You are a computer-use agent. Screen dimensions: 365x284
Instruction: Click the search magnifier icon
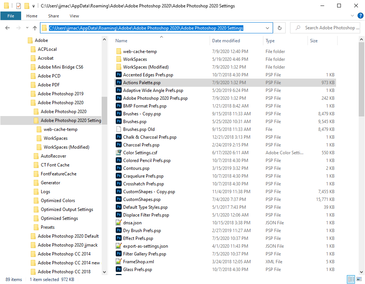[x=298, y=28]
